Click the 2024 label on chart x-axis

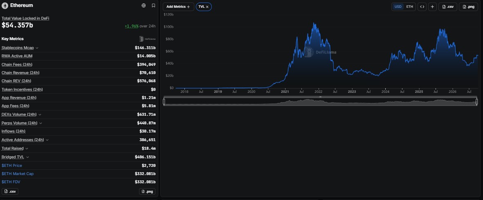[x=385, y=92]
